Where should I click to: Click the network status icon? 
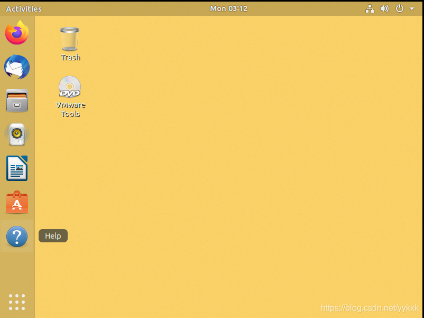370,8
